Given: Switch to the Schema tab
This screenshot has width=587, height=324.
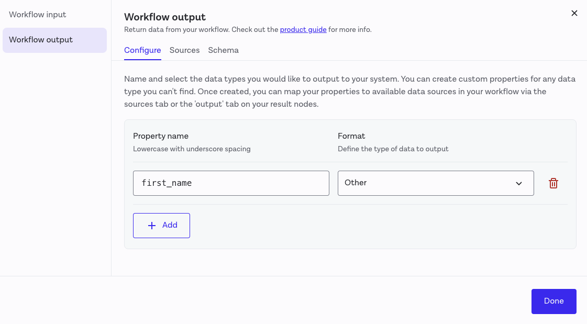Looking at the screenshot, I should (x=223, y=50).
